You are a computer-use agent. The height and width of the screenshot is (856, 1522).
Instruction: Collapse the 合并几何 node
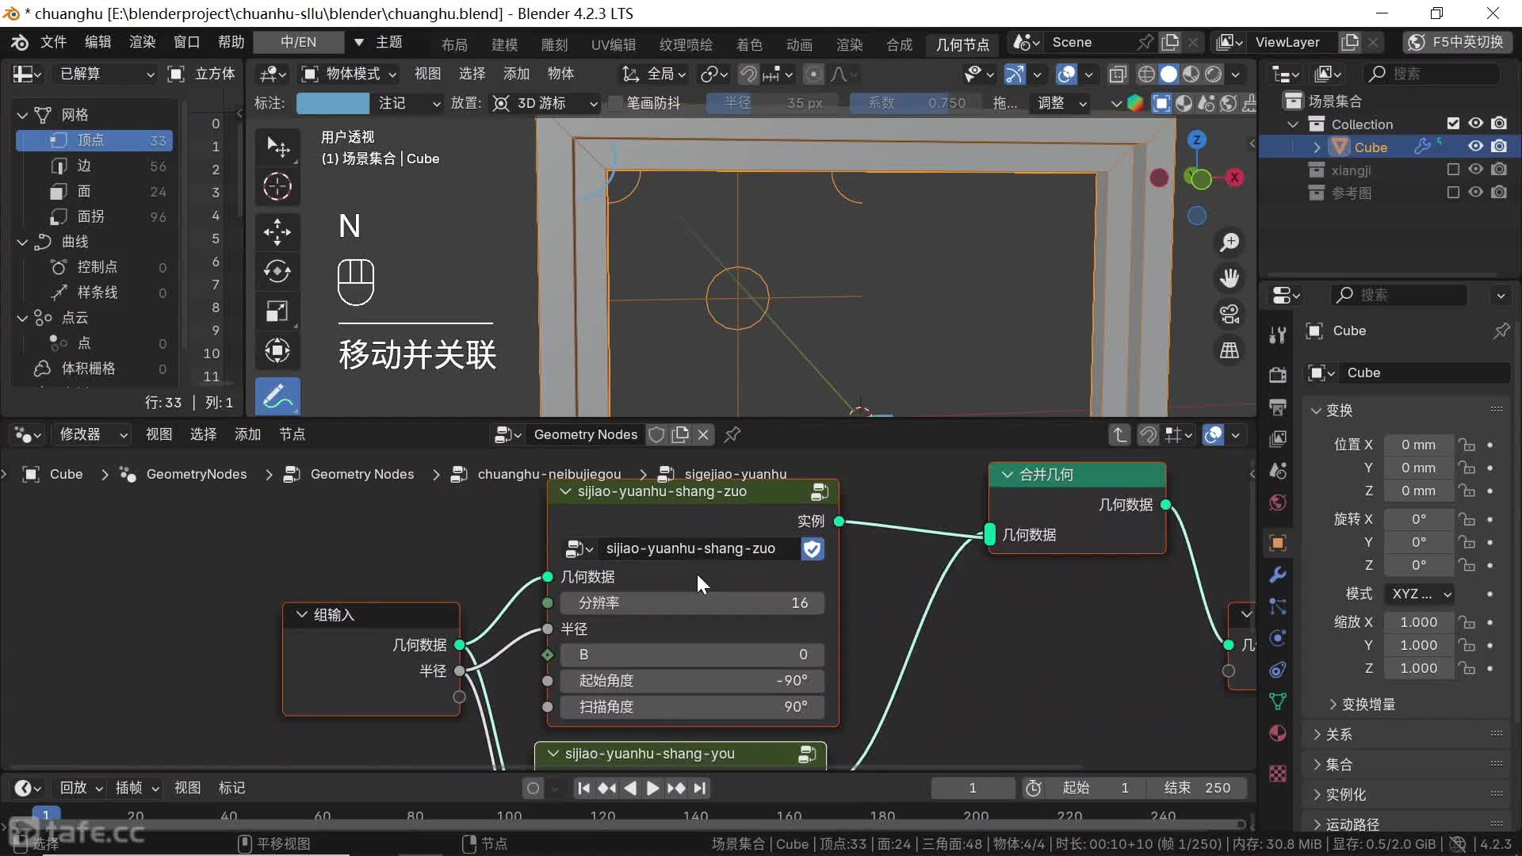coord(1007,474)
